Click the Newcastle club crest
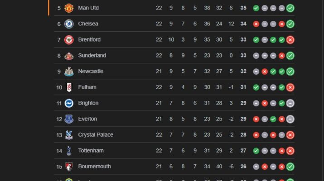Image resolution: width=324 pixels, height=181 pixels. 69,71
